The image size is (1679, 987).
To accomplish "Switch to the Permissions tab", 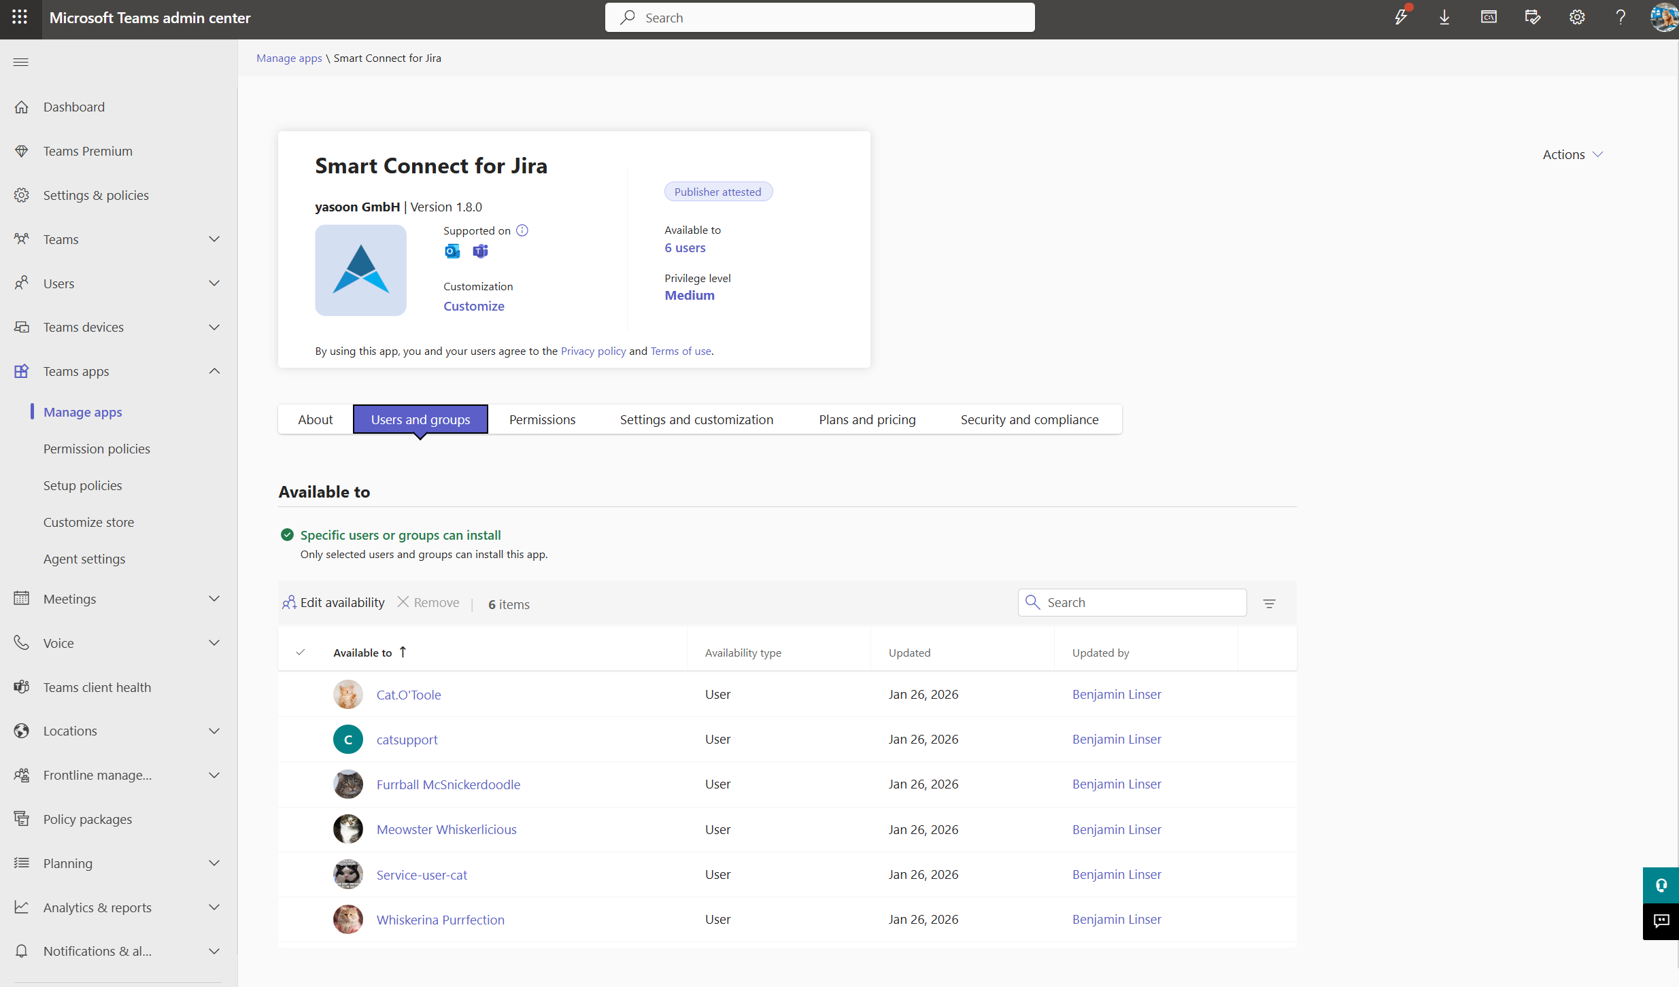I will tap(542, 419).
